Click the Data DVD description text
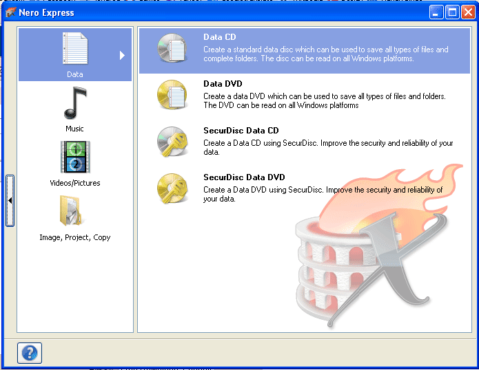The width and height of the screenshot is (479, 370). [x=325, y=100]
